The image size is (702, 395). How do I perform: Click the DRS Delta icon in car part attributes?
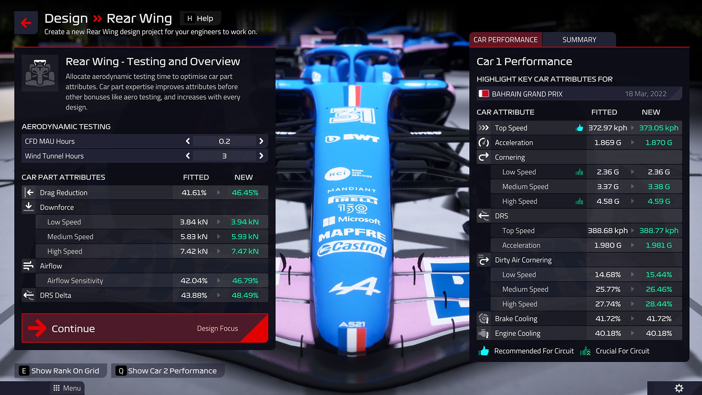coord(29,295)
